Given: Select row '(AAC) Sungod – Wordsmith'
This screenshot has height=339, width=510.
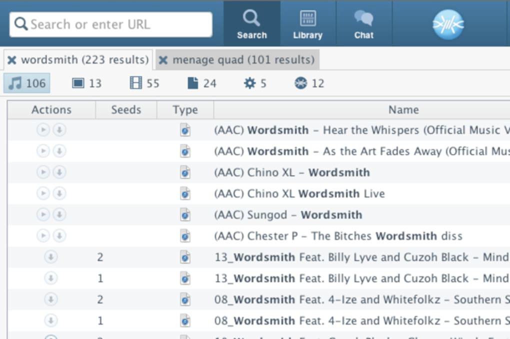Looking at the screenshot, I should coord(259,215).
